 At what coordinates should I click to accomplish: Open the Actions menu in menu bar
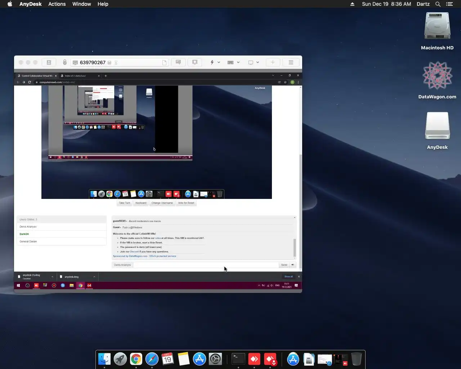[x=57, y=4]
